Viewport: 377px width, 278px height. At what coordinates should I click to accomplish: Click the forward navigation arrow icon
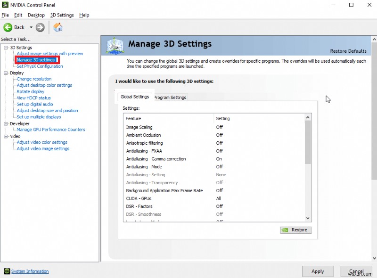(x=40, y=27)
